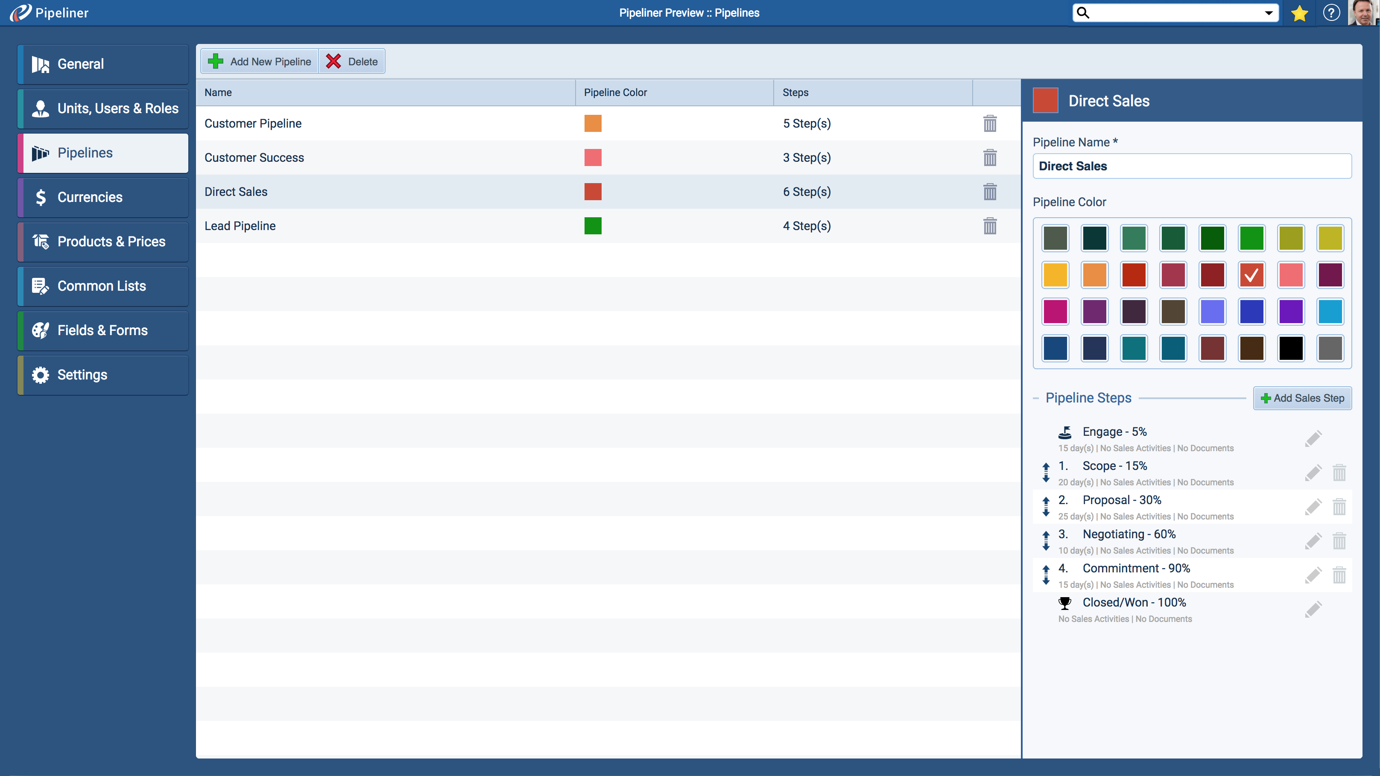This screenshot has width=1380, height=776.
Task: Open help question mark icon
Action: pyautogui.click(x=1331, y=13)
